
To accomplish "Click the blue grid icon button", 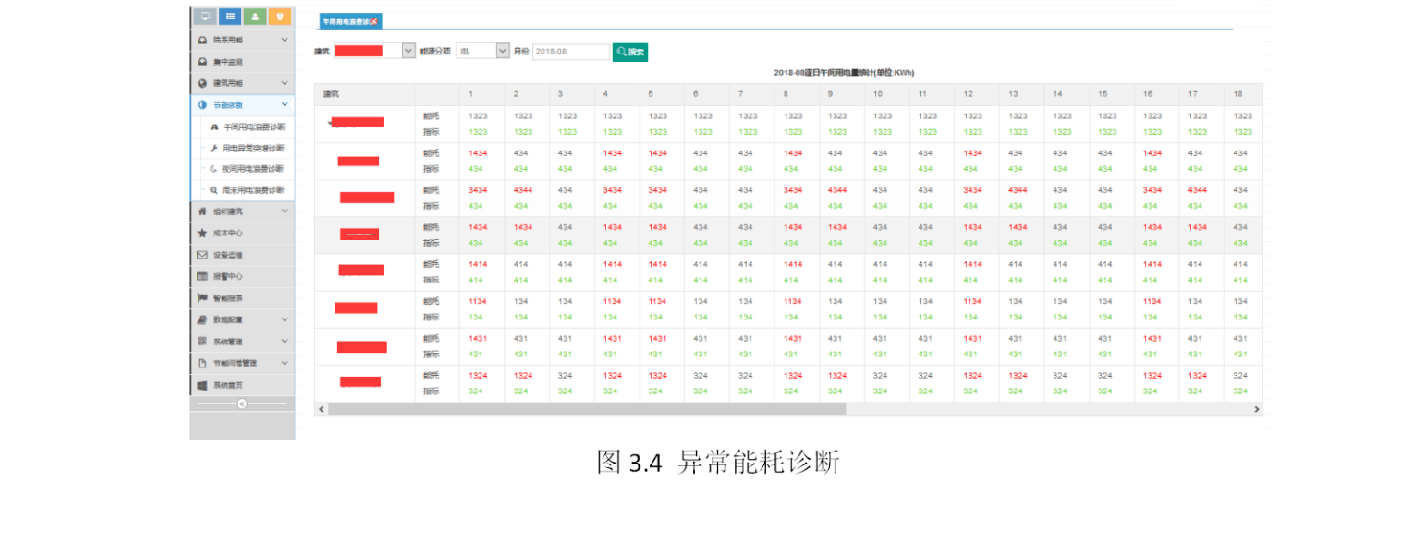I will (x=229, y=17).
